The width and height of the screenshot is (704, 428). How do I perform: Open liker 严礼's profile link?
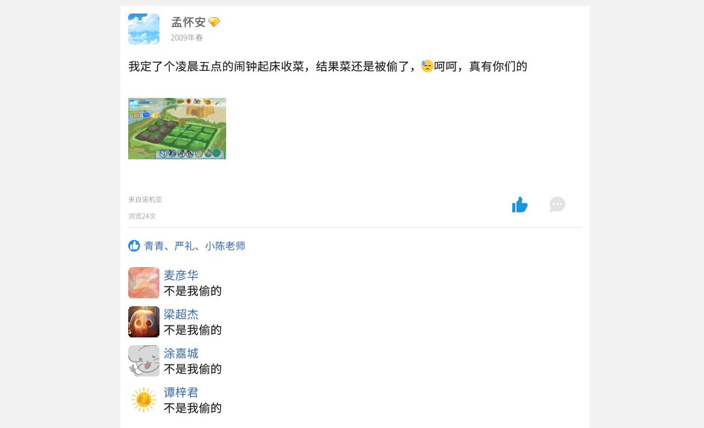click(184, 246)
